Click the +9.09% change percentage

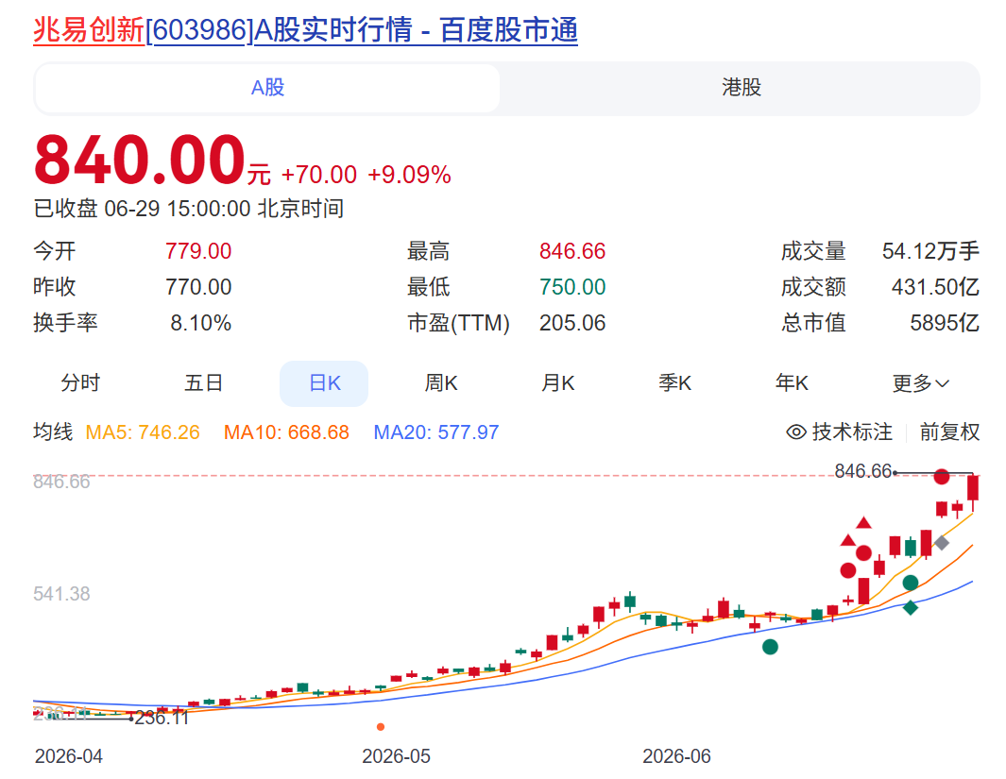click(x=409, y=175)
